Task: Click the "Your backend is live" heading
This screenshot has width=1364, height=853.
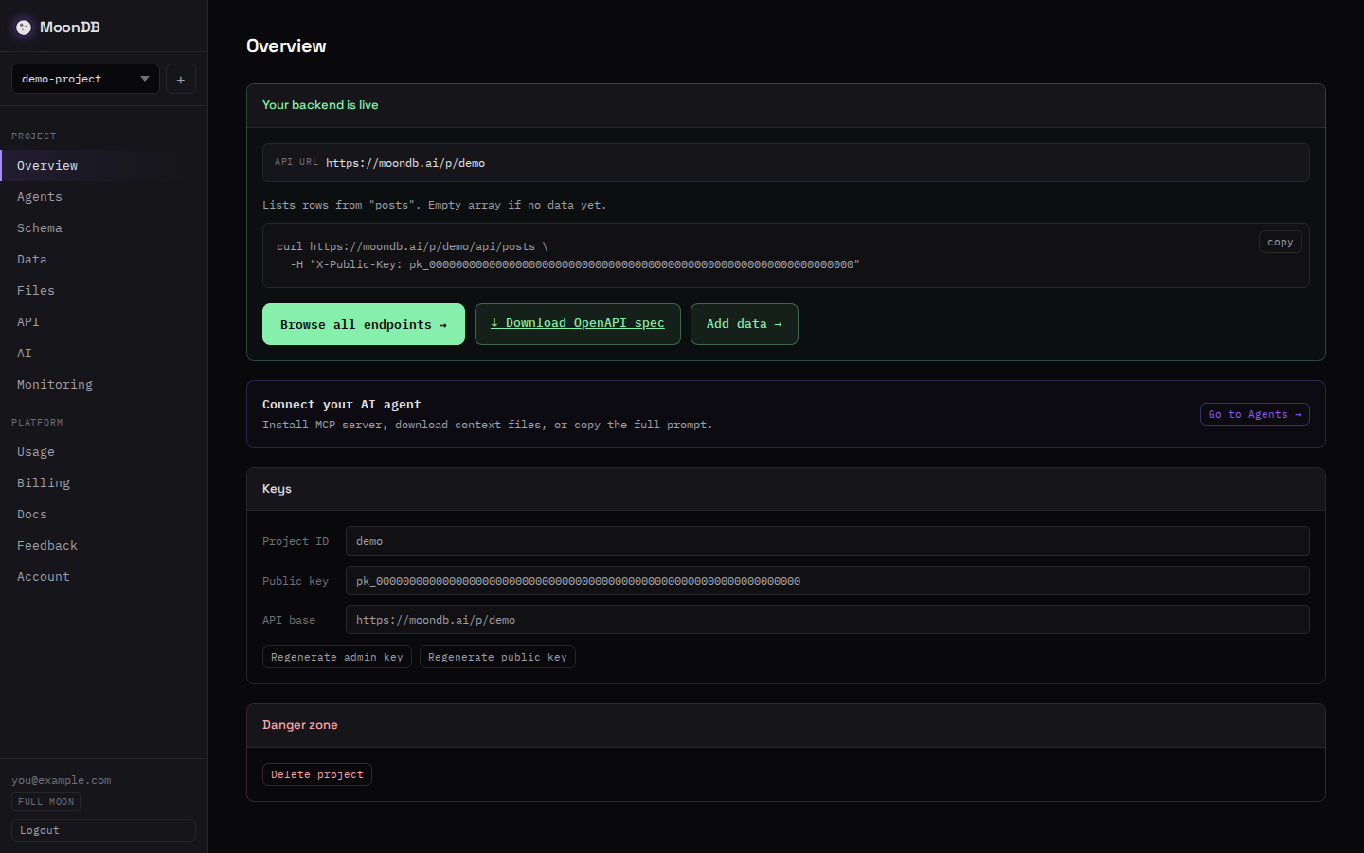Action: click(320, 105)
